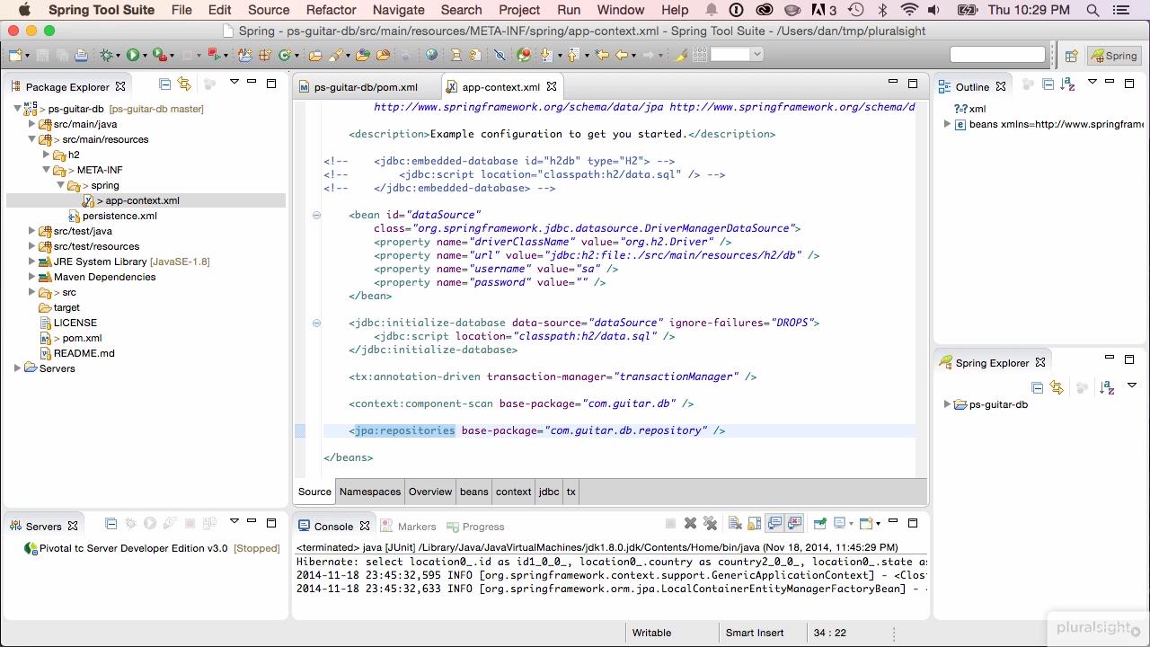Collapse All in the Servers view
This screenshot has width=1150, height=647.
pyautogui.click(x=111, y=523)
